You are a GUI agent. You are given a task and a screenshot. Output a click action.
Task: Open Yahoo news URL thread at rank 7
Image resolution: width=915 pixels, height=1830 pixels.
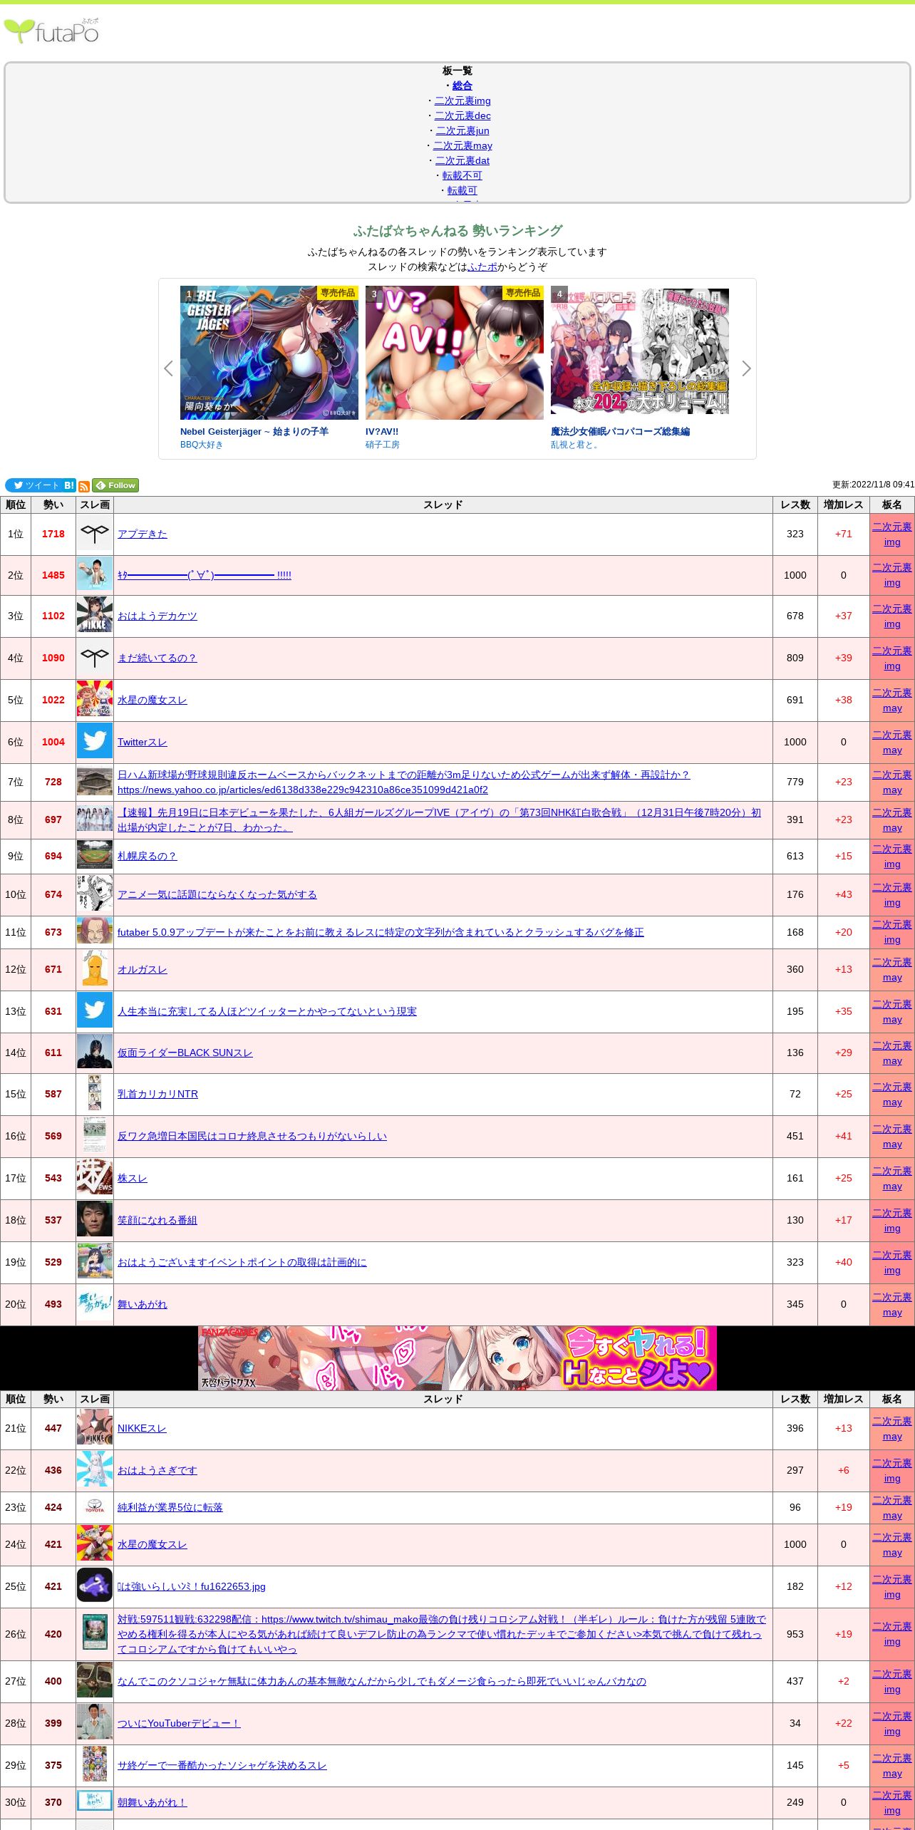pyautogui.click(x=403, y=782)
